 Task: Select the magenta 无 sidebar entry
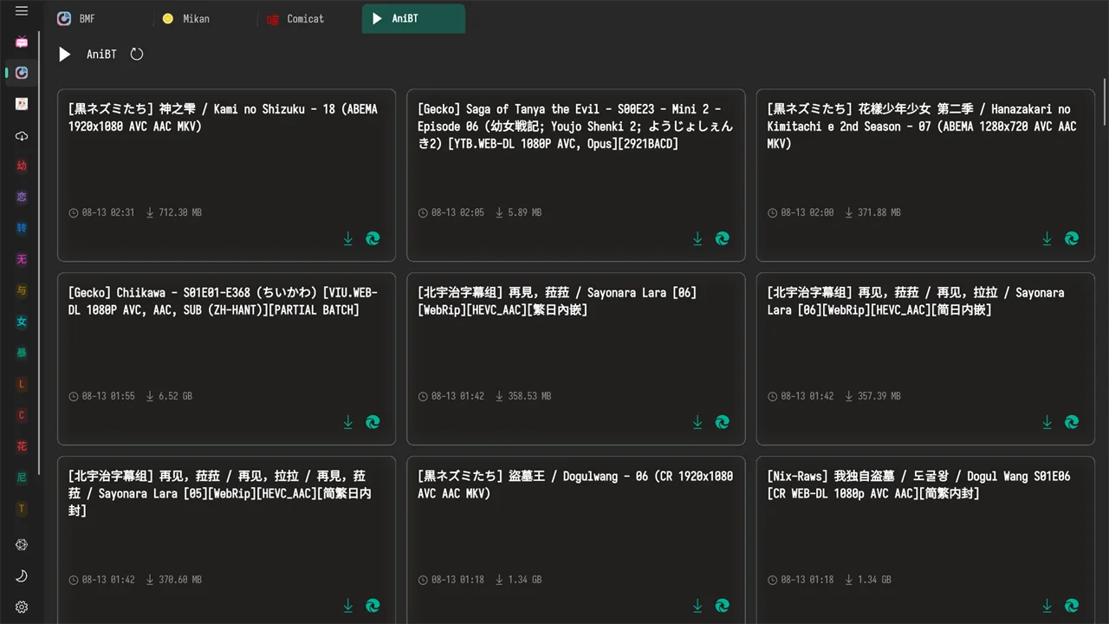[x=22, y=259]
